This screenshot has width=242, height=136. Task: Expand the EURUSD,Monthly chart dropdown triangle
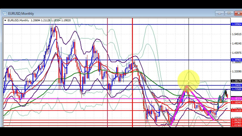[x=5, y=20]
